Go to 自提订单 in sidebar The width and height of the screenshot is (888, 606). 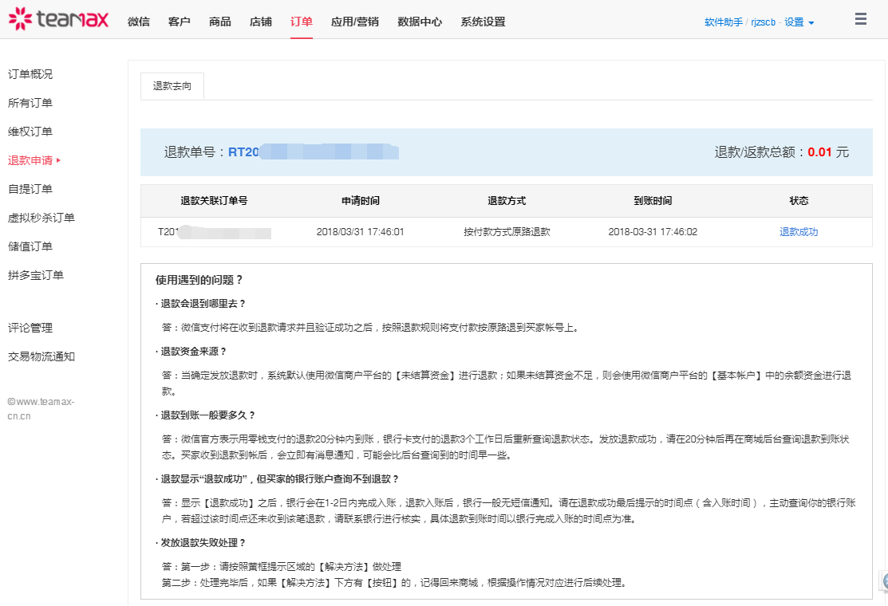point(30,189)
